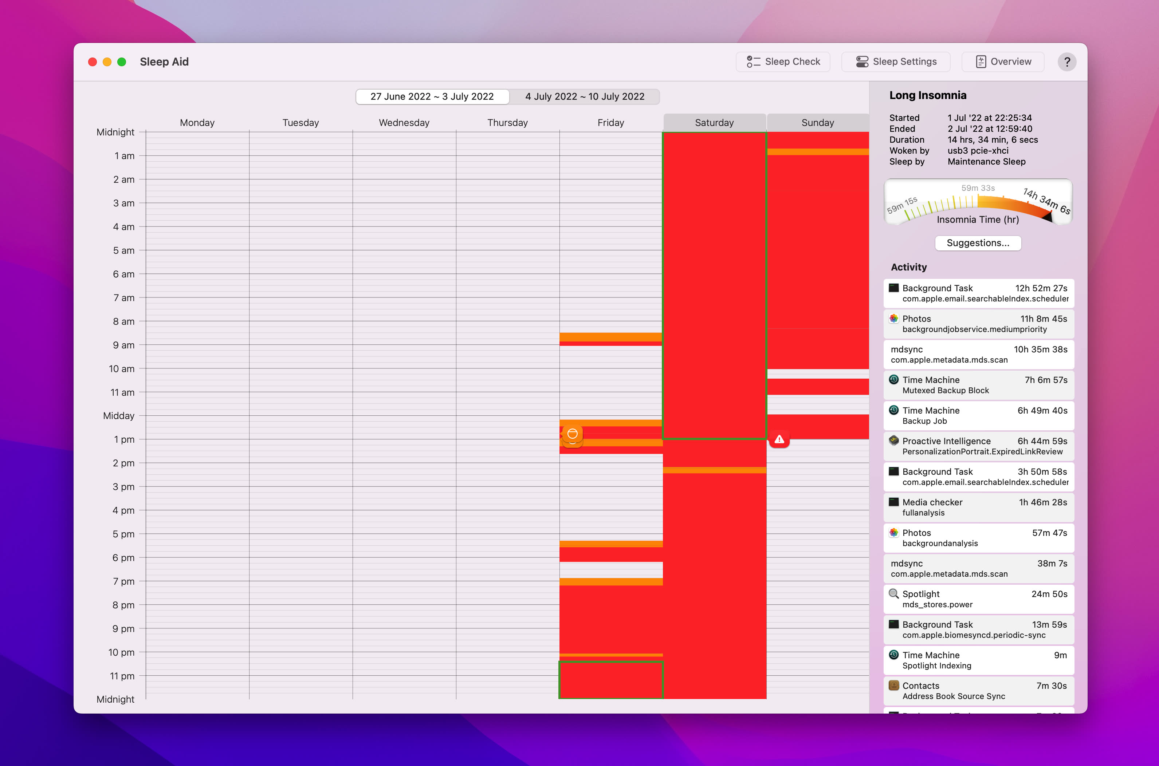Click the red warning triangle icon on Sunday
Image resolution: width=1159 pixels, height=766 pixels.
[x=779, y=439]
